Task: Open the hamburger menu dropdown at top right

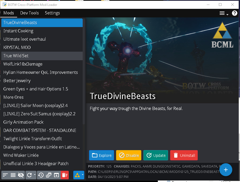Action: tap(223, 13)
